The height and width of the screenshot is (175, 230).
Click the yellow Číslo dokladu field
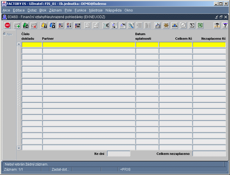point(32,45)
